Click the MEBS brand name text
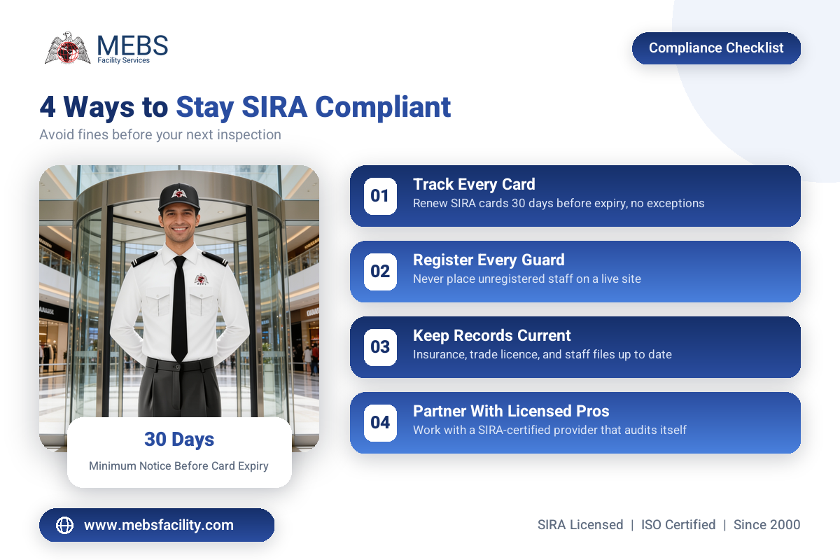Screen dimensions: 840x560 132,45
